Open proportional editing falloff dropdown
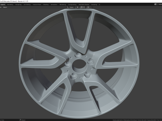The image size is (162, 121). [x=91, y=7]
